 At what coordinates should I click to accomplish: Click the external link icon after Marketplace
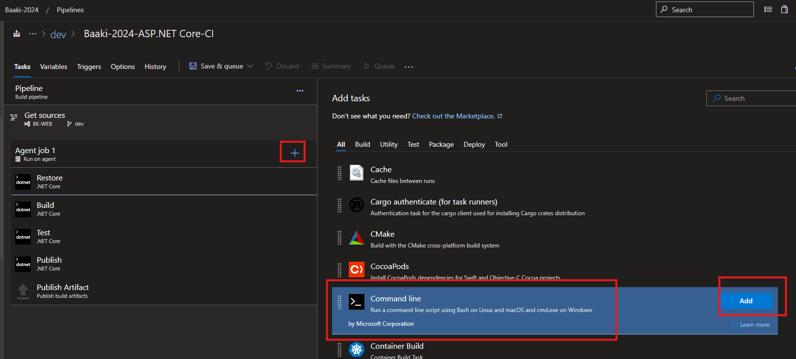point(500,116)
